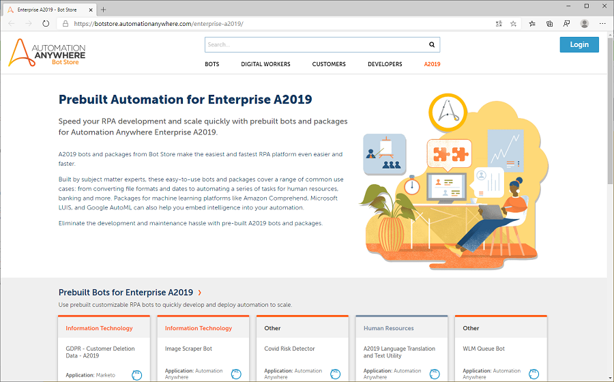Open the Collections icon
Viewport: 614px width, 382px height.
(549, 23)
